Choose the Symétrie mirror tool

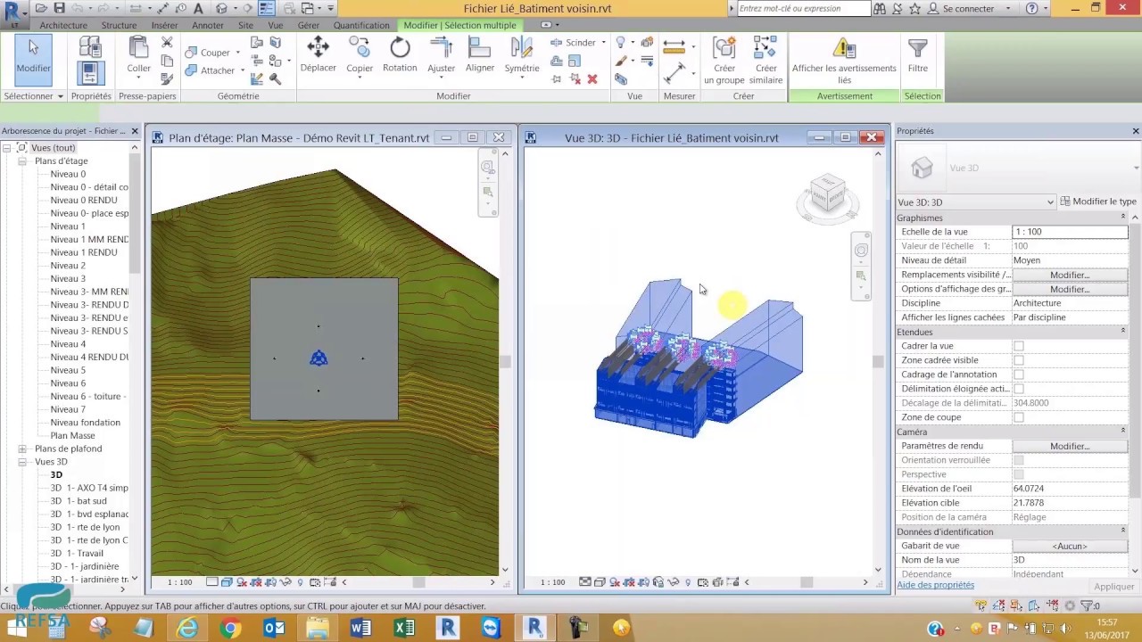[522, 55]
